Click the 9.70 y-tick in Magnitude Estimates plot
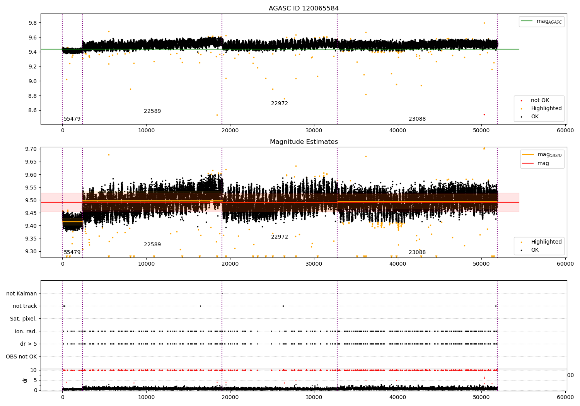The height and width of the screenshot is (406, 580). pos(31,149)
